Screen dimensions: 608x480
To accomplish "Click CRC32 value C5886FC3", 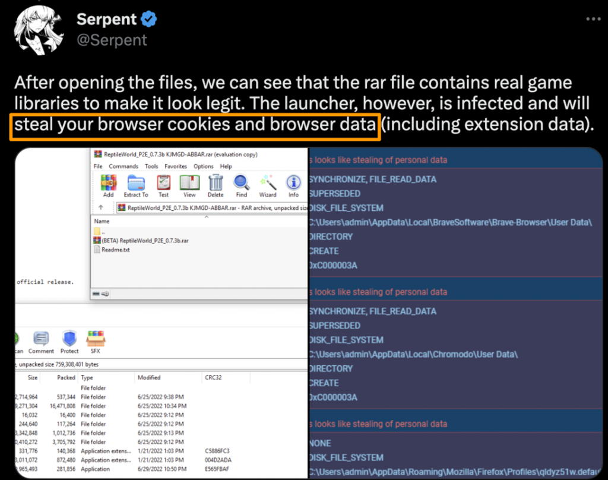I will (217, 451).
